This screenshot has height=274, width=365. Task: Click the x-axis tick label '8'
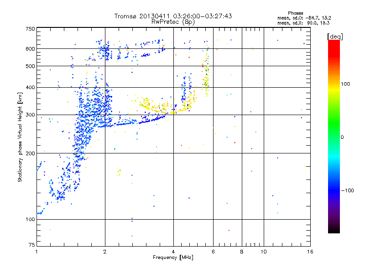[242, 252]
